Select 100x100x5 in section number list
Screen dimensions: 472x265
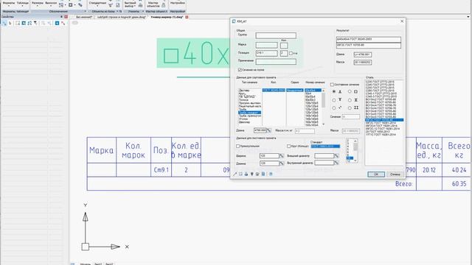tap(311, 103)
